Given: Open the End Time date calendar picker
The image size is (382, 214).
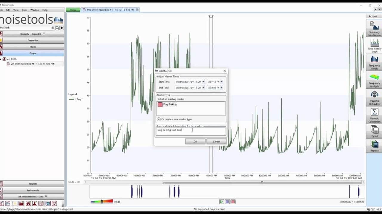Looking at the screenshot, I should coord(203,88).
